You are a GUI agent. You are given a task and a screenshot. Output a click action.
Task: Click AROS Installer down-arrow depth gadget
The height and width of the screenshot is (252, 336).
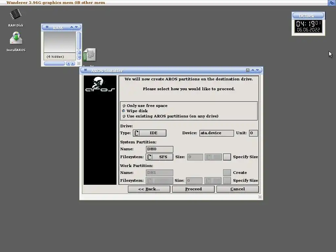click(x=257, y=70)
